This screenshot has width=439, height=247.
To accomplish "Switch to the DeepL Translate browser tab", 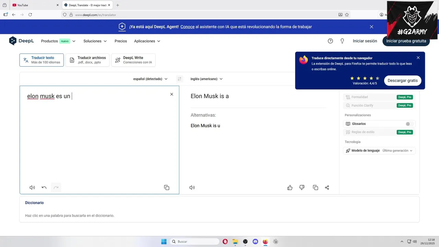I will tap(87, 5).
